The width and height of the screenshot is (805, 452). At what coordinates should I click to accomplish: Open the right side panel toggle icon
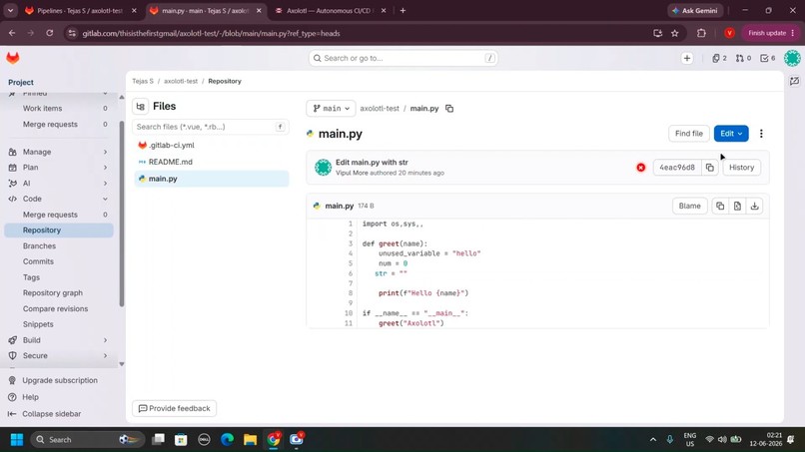794,81
